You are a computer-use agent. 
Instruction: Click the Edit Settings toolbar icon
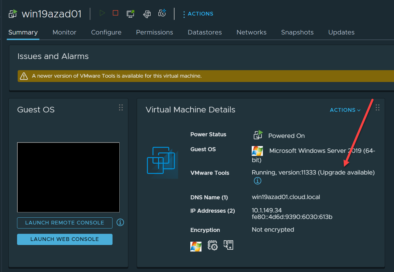point(147,13)
